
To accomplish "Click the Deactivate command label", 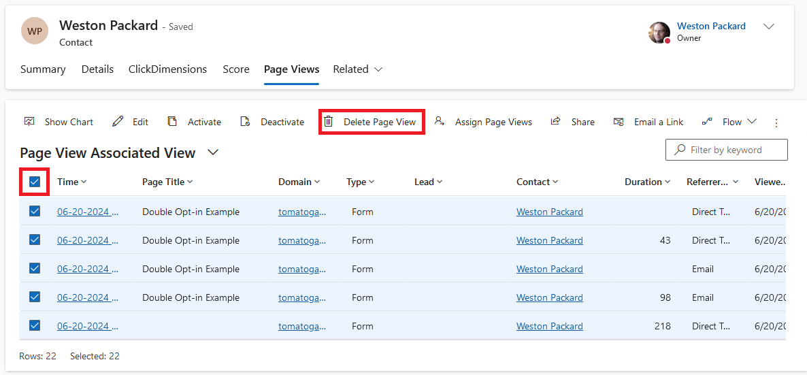I will (x=282, y=122).
